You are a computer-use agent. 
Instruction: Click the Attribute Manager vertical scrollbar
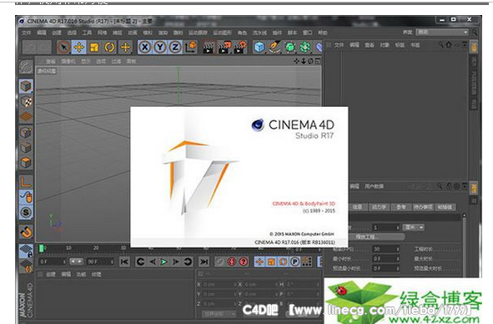(464, 245)
